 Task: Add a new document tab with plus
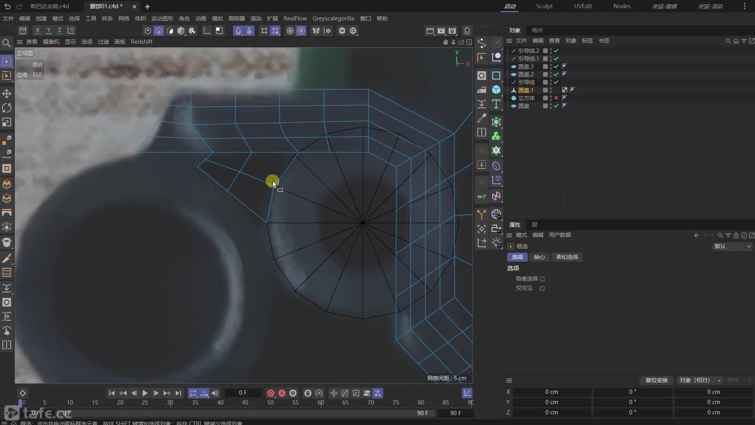tap(147, 6)
